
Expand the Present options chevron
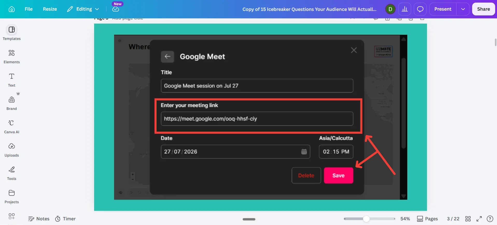(463, 9)
